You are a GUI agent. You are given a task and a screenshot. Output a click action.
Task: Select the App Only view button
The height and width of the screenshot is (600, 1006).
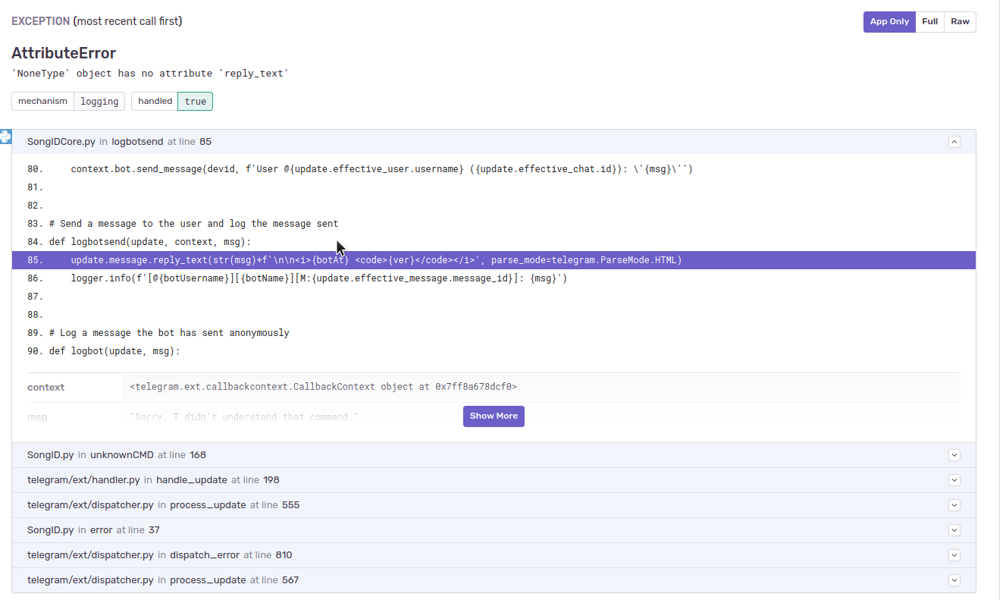coord(889,22)
